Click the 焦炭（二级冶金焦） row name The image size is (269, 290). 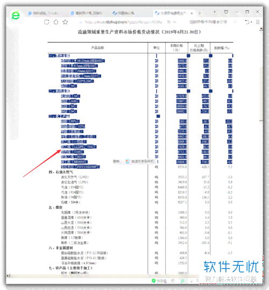click(75, 243)
